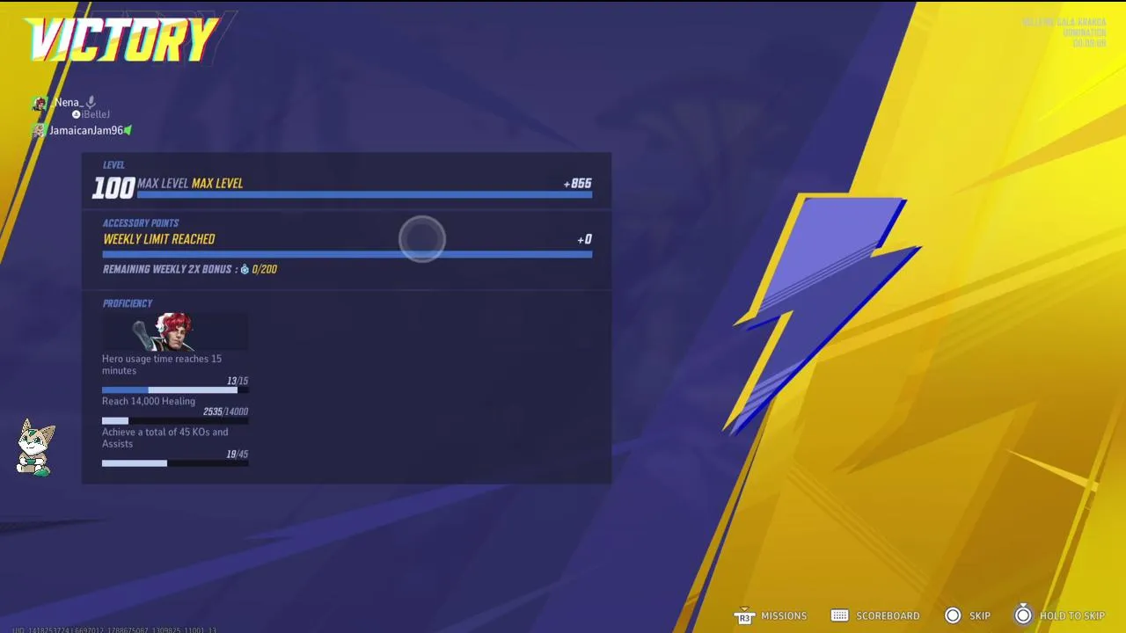Click the Hold to Skip ring icon
The width and height of the screenshot is (1126, 633).
point(1023,615)
